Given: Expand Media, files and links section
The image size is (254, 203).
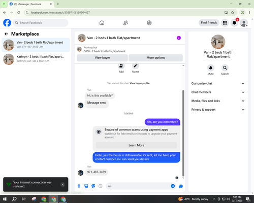Looking at the screenshot, I should (218, 101).
